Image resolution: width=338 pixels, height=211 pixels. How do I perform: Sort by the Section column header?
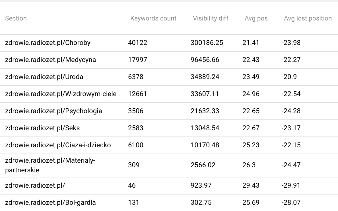coord(16,18)
